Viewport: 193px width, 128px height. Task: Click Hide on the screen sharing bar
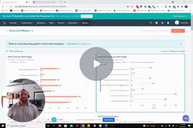coord(117,120)
